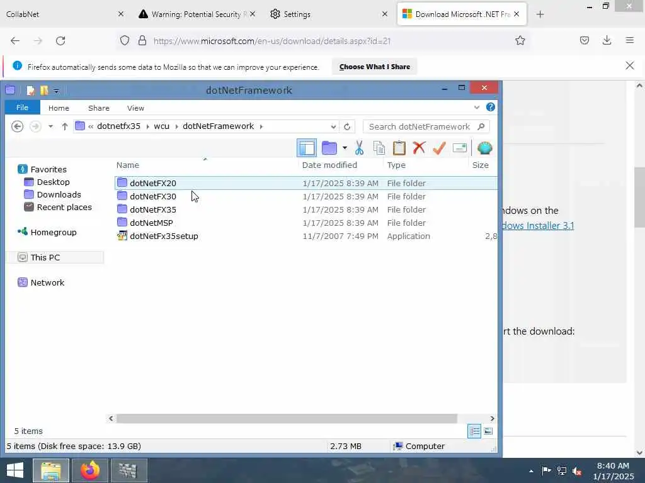The width and height of the screenshot is (645, 483).
Task: Click the Explorer Back arrow button
Action: 17,126
